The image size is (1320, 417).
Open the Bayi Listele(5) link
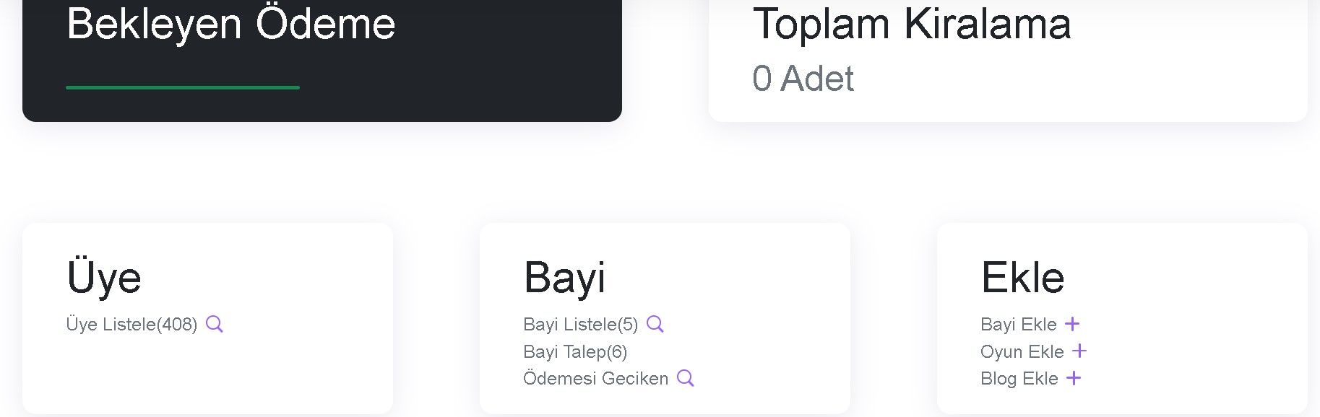pyautogui.click(x=581, y=325)
